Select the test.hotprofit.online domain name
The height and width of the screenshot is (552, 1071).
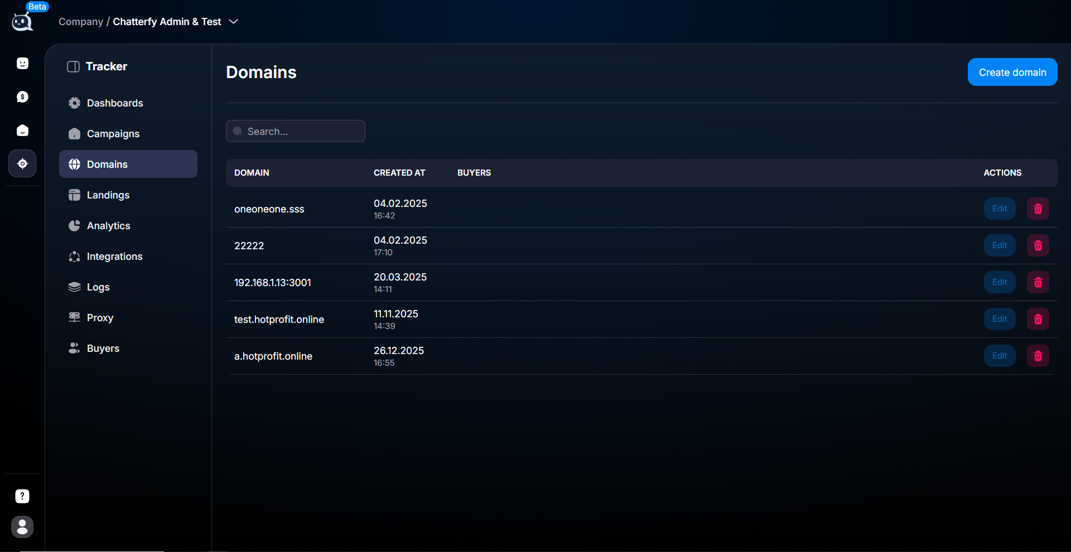click(279, 319)
